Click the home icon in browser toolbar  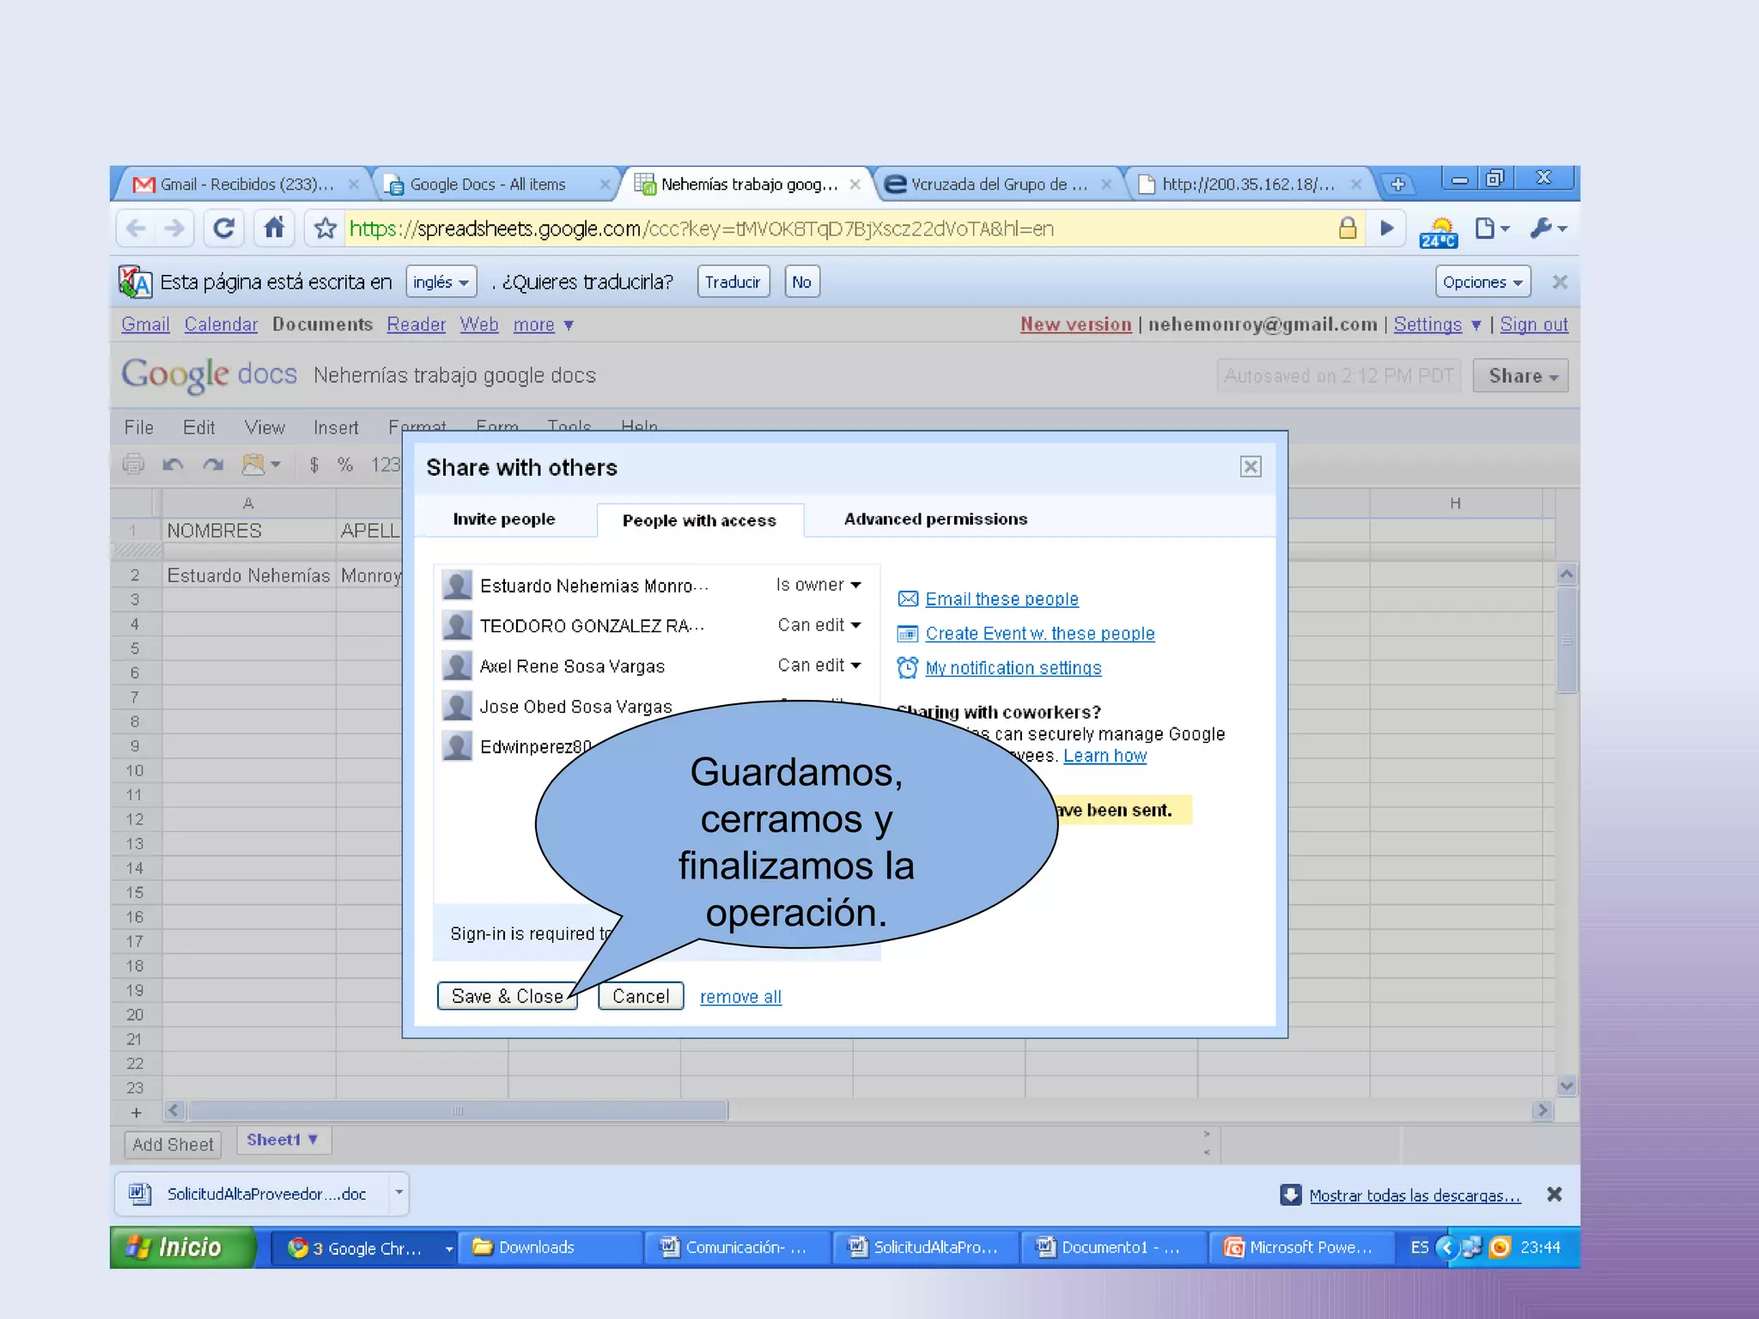tap(274, 228)
